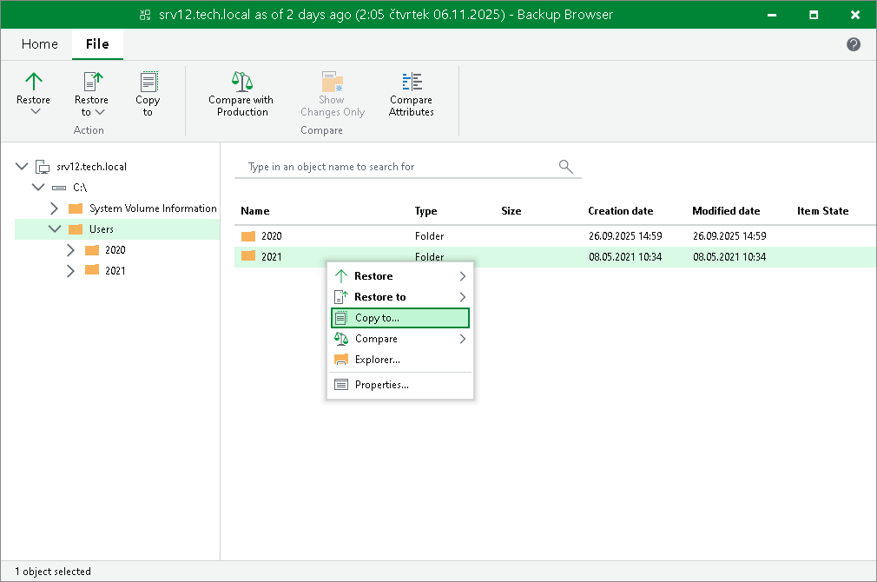
Task: Select Properties... in context menu
Action: pyautogui.click(x=381, y=385)
